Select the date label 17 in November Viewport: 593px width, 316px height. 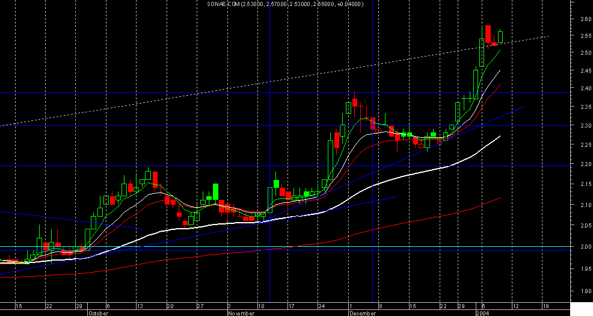coord(291,306)
